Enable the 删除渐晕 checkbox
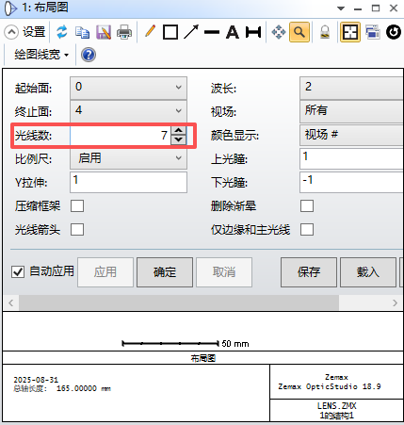 point(307,206)
